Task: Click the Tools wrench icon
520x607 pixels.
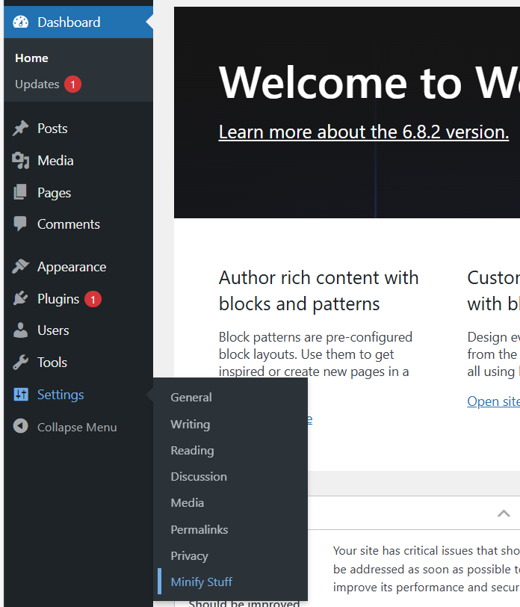Action: click(20, 363)
